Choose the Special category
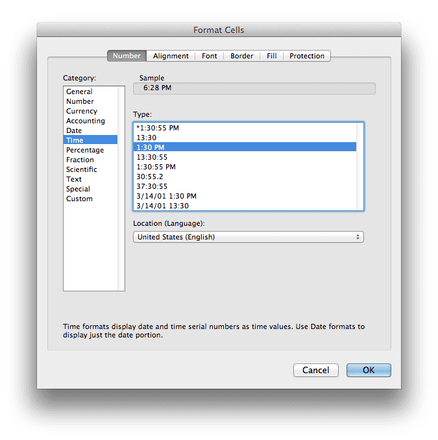This screenshot has height=440, width=438. pos(90,189)
